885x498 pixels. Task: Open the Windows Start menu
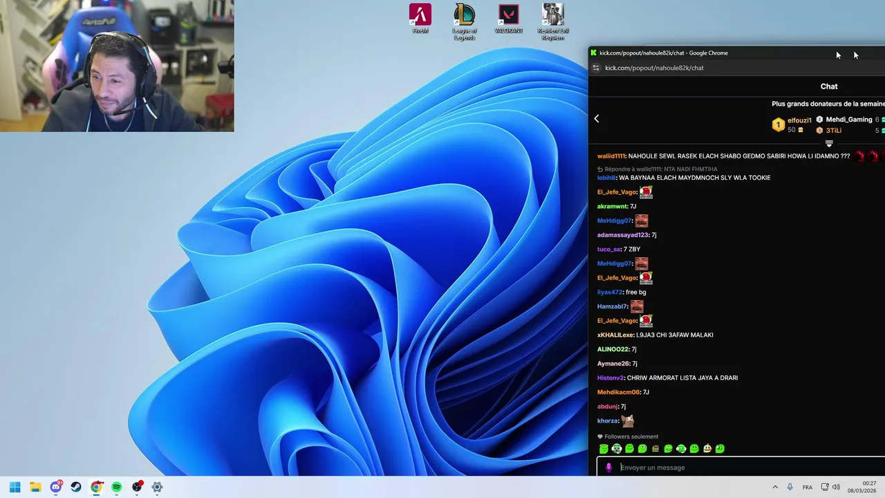15,487
